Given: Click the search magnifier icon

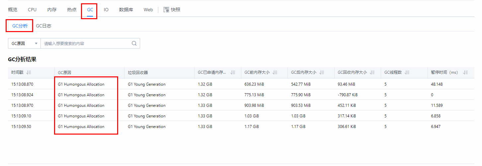Looking at the screenshot, I should tap(134, 43).
